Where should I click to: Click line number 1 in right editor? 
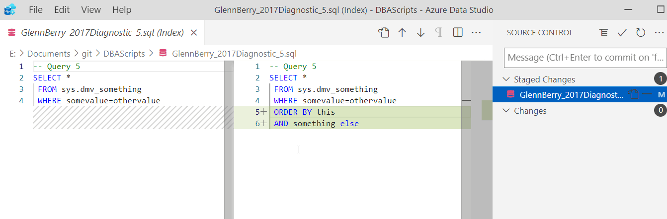(x=257, y=67)
